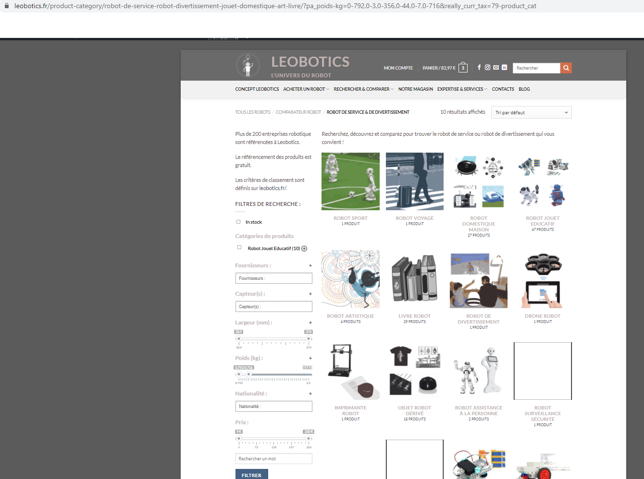Expand the Fournisseurs filter section
644x479 pixels.
[310, 265]
